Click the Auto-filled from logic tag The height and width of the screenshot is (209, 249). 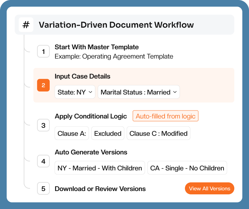(x=166, y=116)
